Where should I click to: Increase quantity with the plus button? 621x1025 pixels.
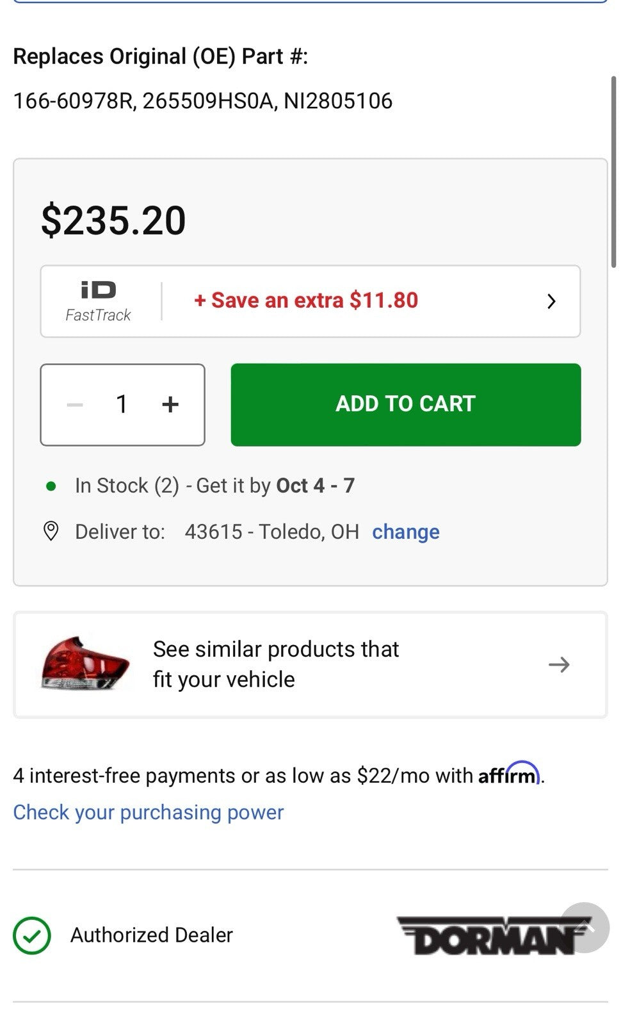pos(170,404)
